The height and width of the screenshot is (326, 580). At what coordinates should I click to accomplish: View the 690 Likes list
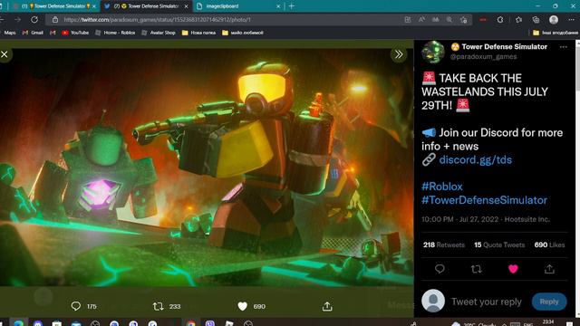549,244
